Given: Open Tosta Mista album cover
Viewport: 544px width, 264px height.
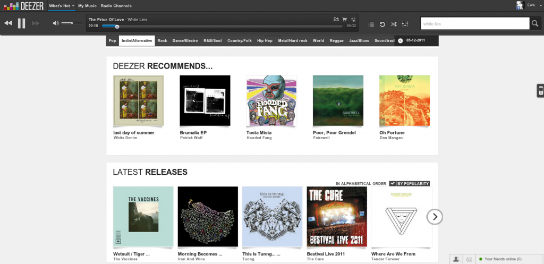Looking at the screenshot, I should 271,100.
